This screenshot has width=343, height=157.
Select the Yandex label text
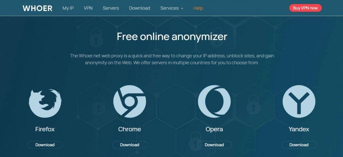pyautogui.click(x=299, y=129)
